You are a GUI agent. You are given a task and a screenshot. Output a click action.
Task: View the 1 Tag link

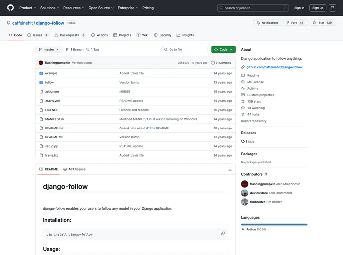93,50
